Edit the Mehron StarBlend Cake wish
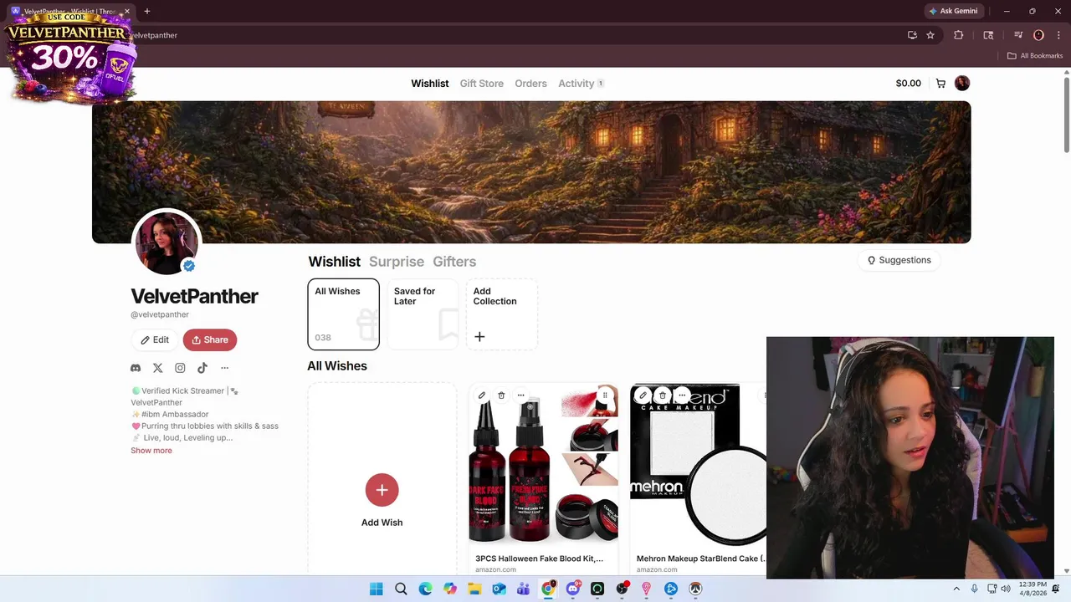Image resolution: width=1071 pixels, height=602 pixels. point(643,395)
